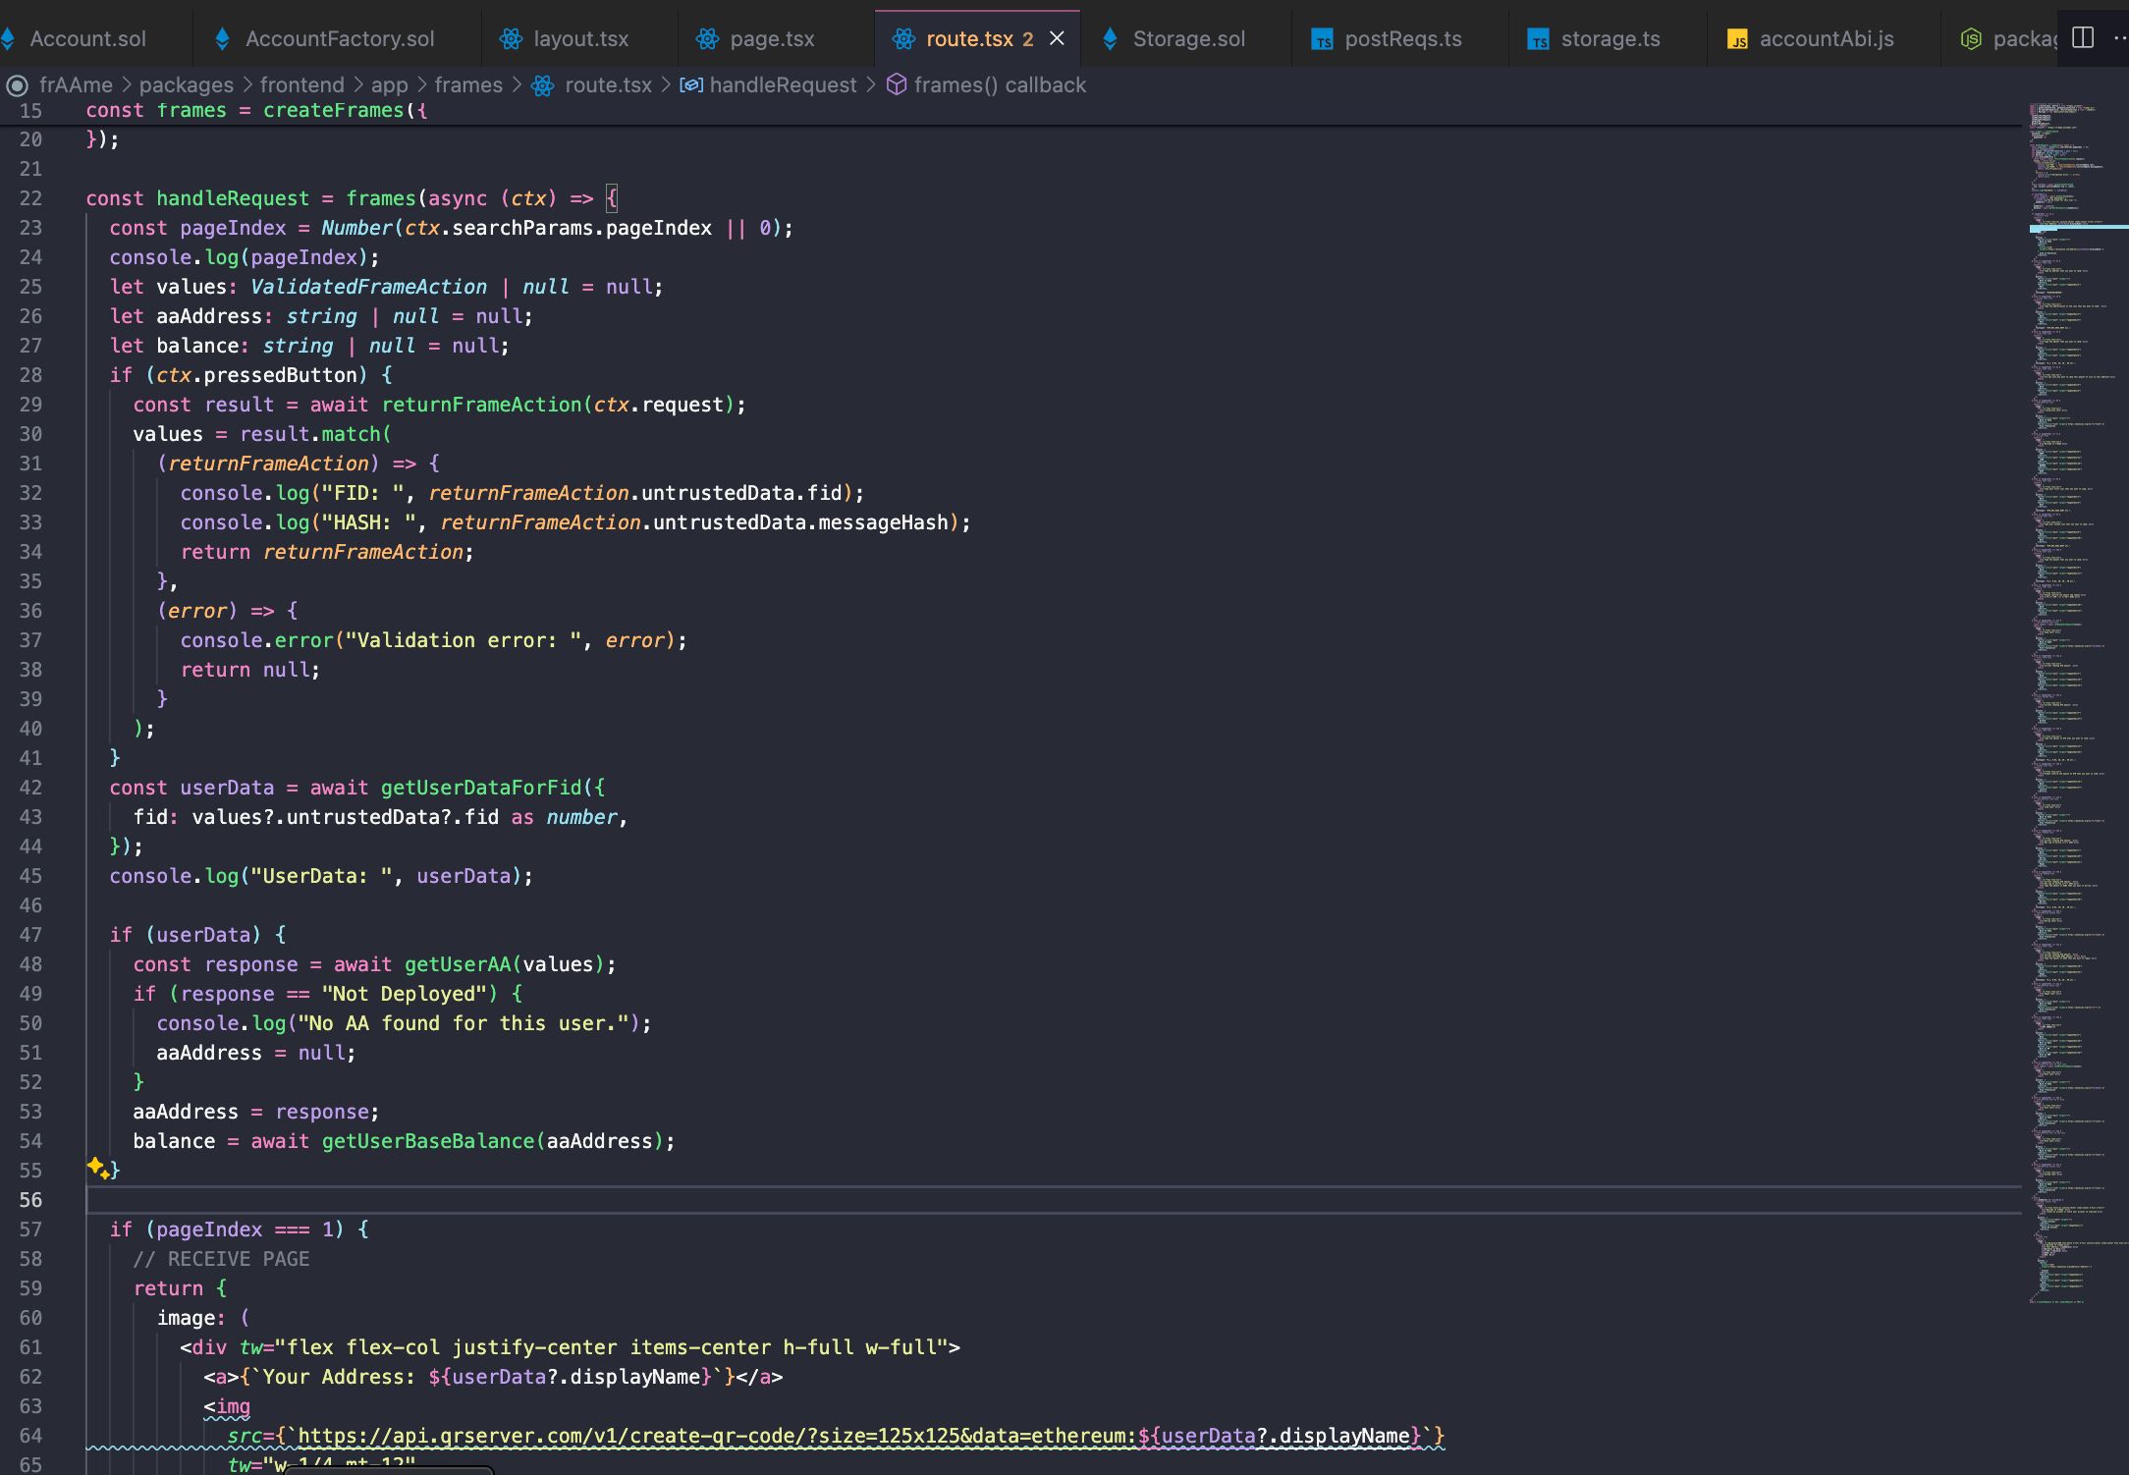Click 'createFrames' in sticky line 15
Image resolution: width=2129 pixels, height=1475 pixels.
coord(334,111)
